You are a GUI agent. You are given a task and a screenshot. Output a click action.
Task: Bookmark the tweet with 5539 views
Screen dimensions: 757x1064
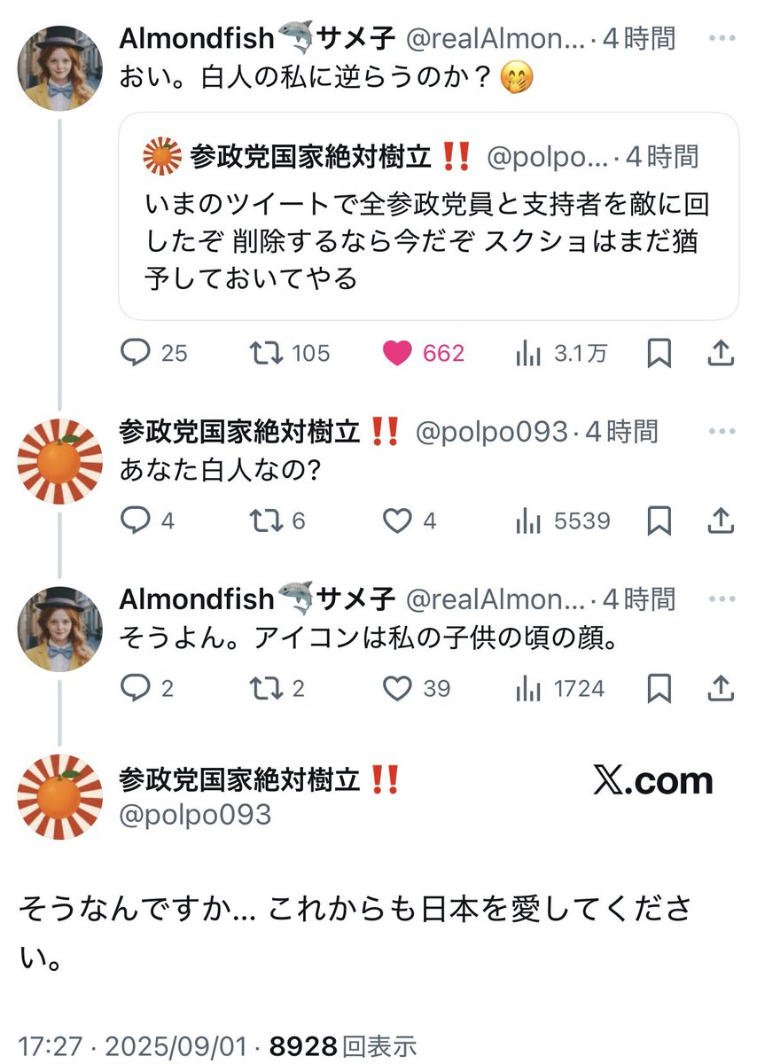click(659, 520)
